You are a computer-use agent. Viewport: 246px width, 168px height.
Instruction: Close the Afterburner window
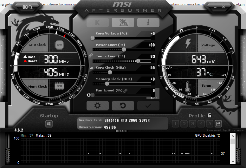coord(223,7)
